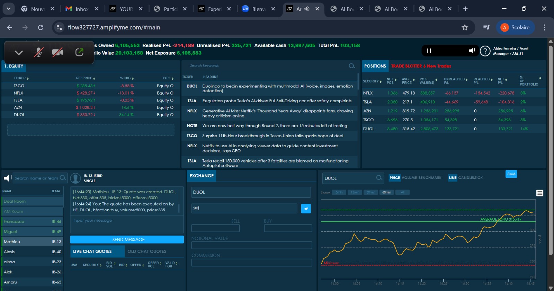554x291 pixels.
Task: Click the news search magnifier icon
Action: tap(352, 66)
